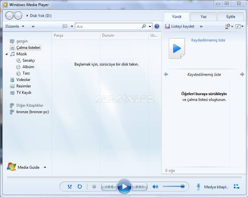Screen dimensions: 248x197
Task: Collapse the Müzik tree node
Action: (x=6, y=54)
